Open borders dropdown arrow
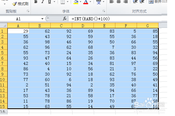 pos(67,2)
